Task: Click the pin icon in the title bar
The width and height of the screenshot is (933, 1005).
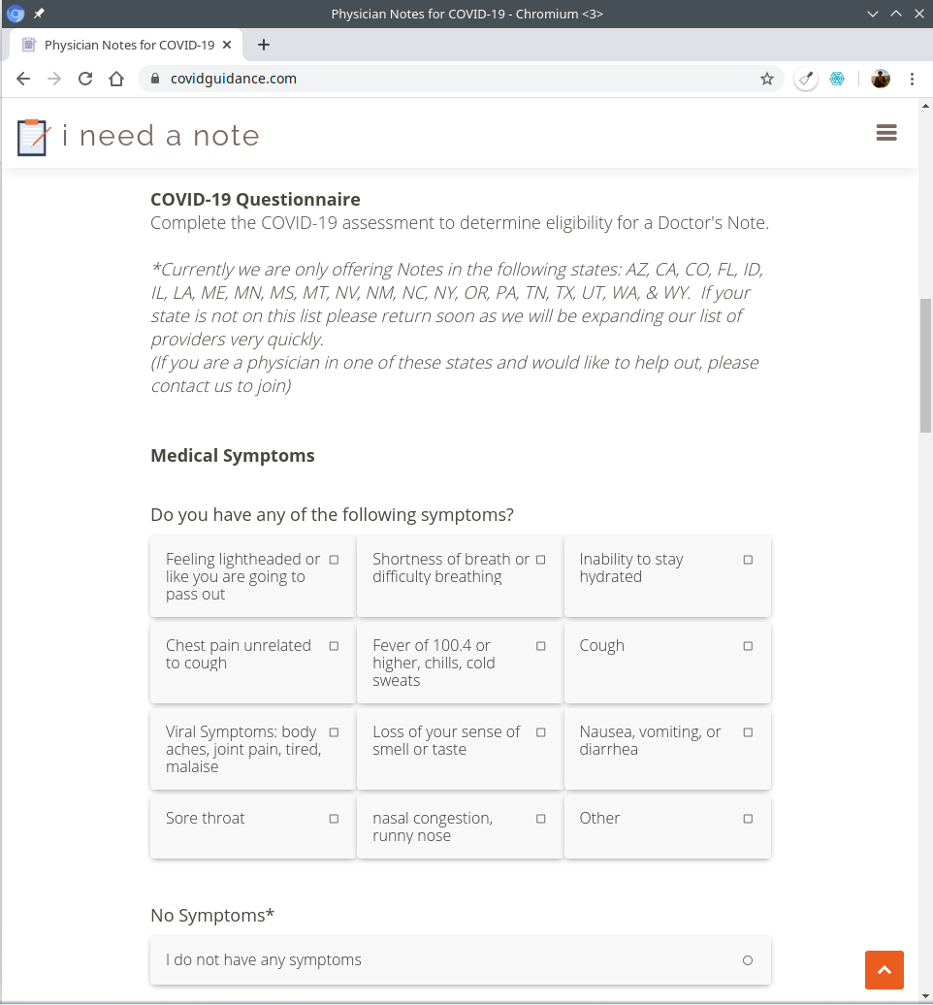Action: (37, 14)
